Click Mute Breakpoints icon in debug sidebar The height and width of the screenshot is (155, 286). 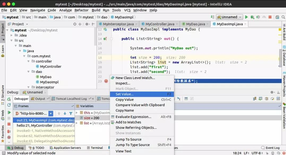9,137
